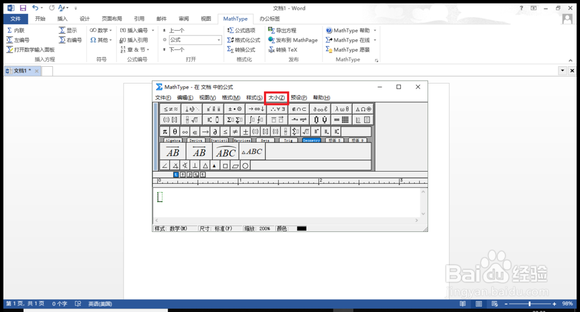Switch to the 插入 ribbon tab
The height and width of the screenshot is (312, 580).
62,19
